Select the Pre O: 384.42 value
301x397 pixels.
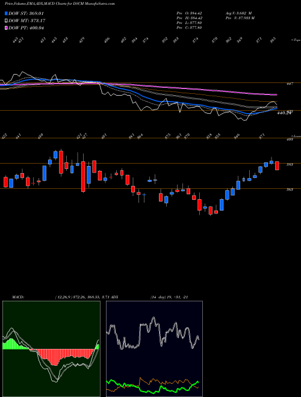189,13
